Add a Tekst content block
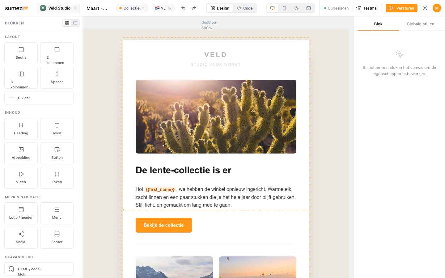445x278 pixels. coord(57,129)
